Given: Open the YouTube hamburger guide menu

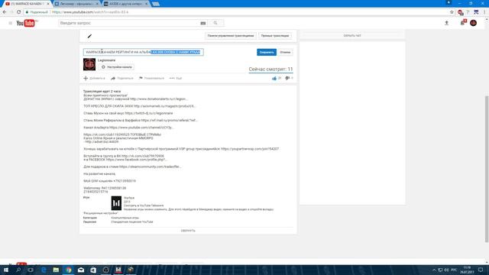Looking at the screenshot, I should click(10, 23).
